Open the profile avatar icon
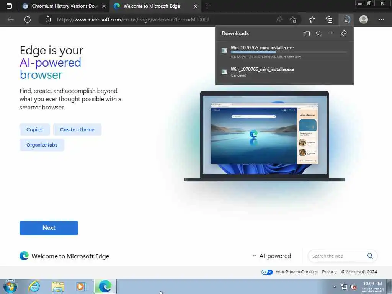392x294 pixels. tap(364, 20)
